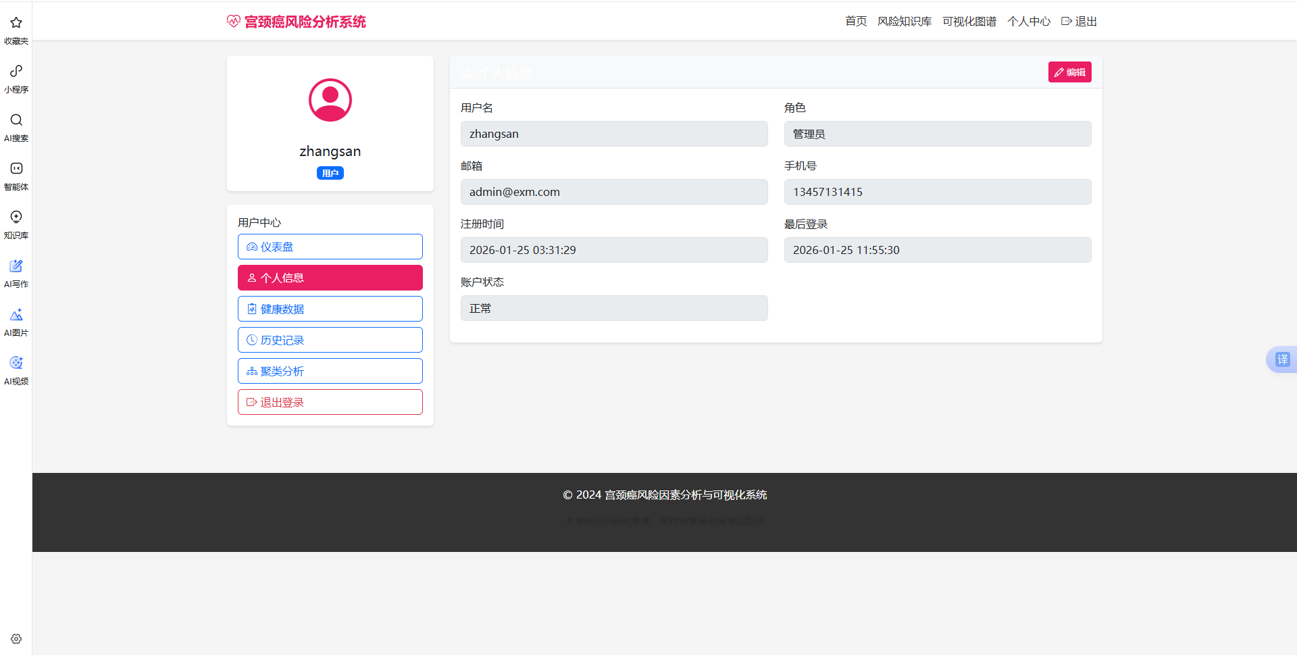Viewport: 1297px width, 656px height.
Task: Open the 知识库 knowledge base icon
Action: point(16,218)
